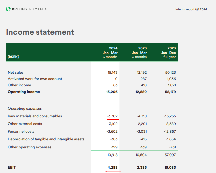This screenshot has height=173, width=216.
Task: Select Other external costs value -3,102
Action: click(x=113, y=124)
